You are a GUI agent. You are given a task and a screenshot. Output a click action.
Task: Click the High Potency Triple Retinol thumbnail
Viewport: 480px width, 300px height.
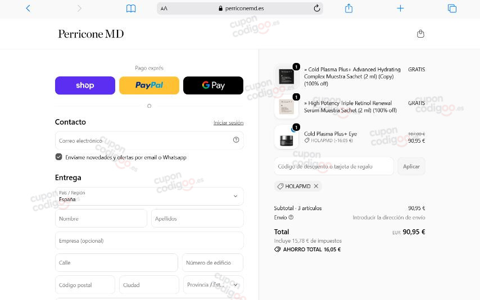287,107
